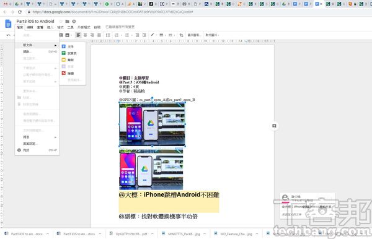The width and height of the screenshot is (372, 239).
Task: Click the 圖片選項 toolbar button
Action: point(194,35)
